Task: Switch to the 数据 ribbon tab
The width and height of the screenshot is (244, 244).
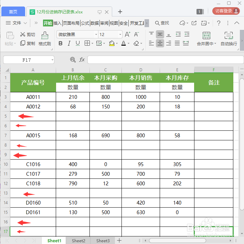Action: point(95,23)
